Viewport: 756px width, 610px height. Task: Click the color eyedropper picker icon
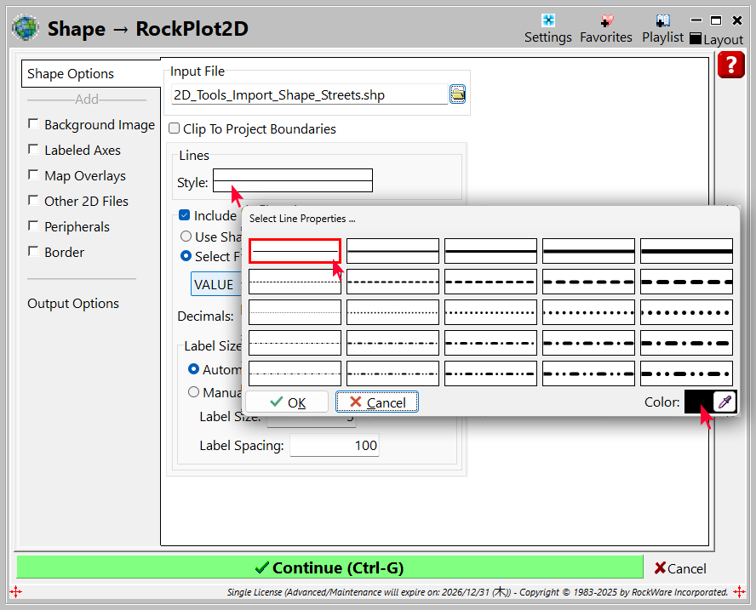pyautogui.click(x=724, y=402)
